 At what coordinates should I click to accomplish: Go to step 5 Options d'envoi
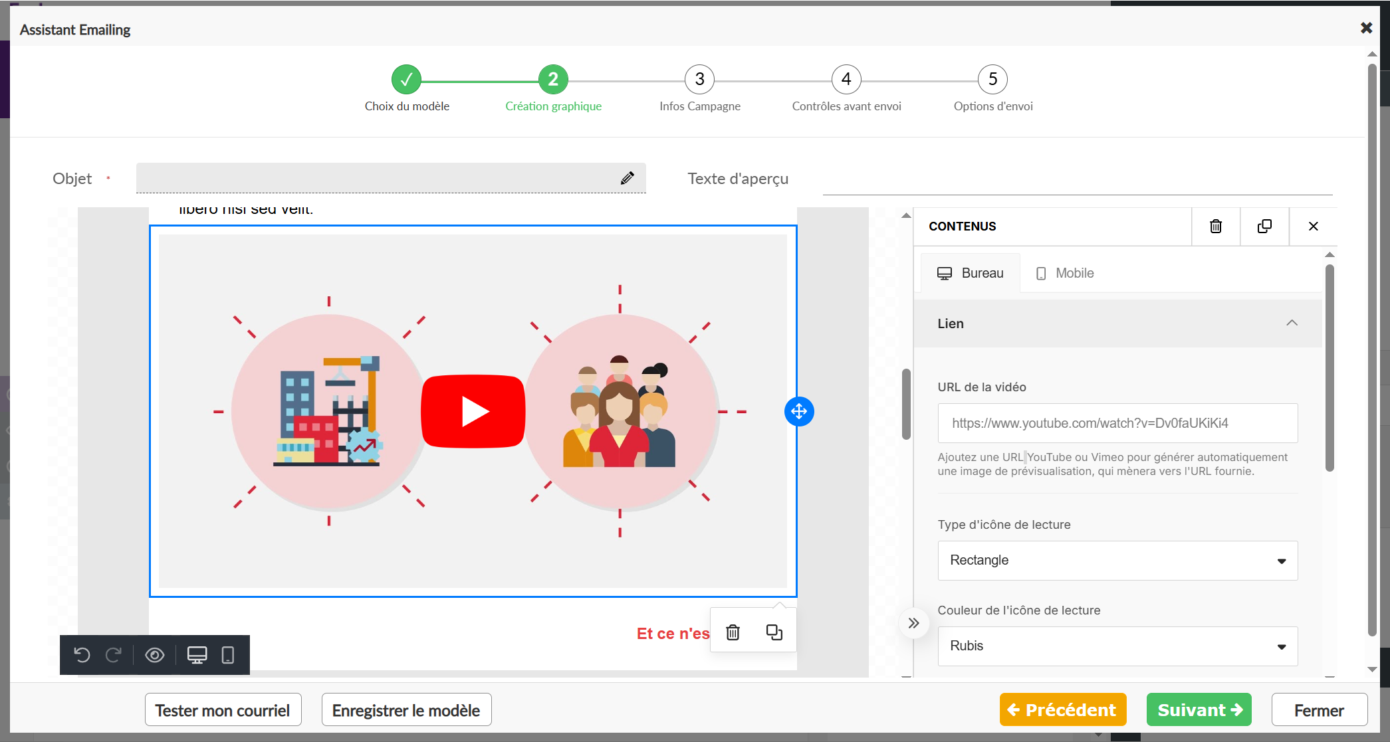(x=992, y=80)
